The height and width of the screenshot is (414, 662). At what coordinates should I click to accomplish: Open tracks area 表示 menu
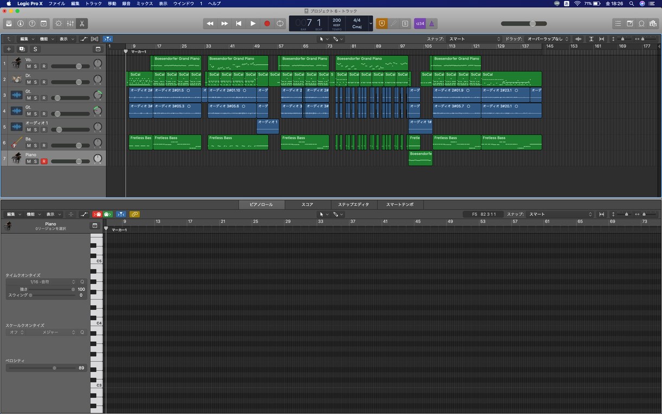[x=66, y=39]
